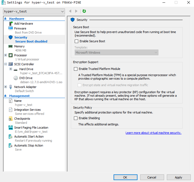194x182 pixels.
Task: Collapse the Management section chevron
Action: tap(5, 96)
